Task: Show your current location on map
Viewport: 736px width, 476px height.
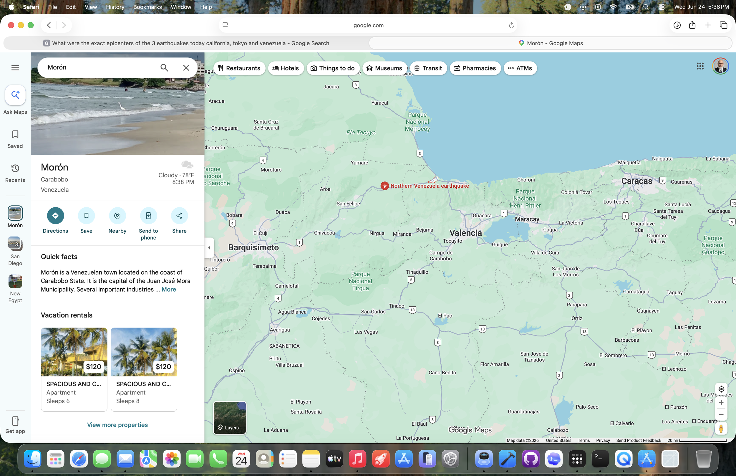Action: pyautogui.click(x=721, y=389)
